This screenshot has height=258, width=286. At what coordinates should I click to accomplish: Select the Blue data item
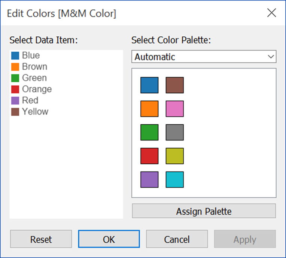(x=25, y=55)
